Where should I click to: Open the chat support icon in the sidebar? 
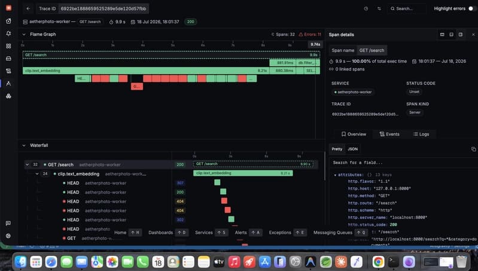pos(8,223)
